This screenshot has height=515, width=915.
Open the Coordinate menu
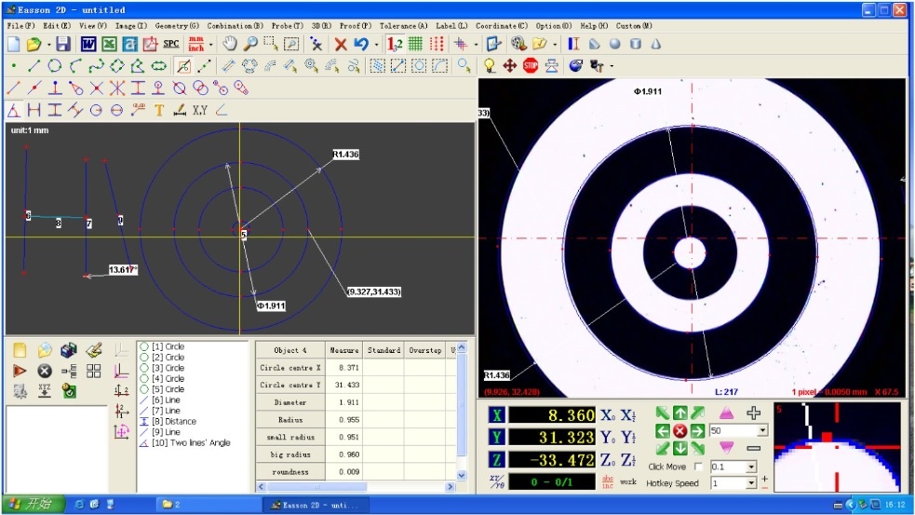pyautogui.click(x=502, y=26)
